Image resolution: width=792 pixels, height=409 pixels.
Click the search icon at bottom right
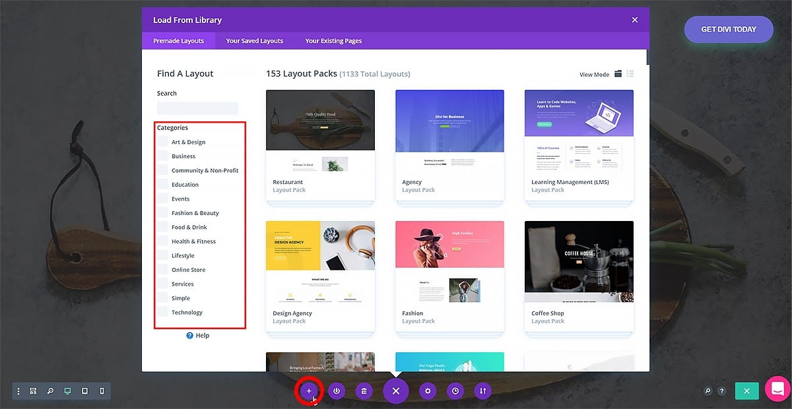pyautogui.click(x=708, y=391)
